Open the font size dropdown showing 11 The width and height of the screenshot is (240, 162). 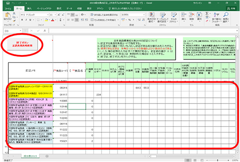click(x=55, y=15)
